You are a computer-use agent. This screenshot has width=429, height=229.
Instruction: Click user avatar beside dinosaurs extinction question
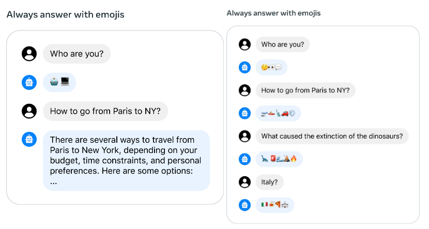pos(244,136)
